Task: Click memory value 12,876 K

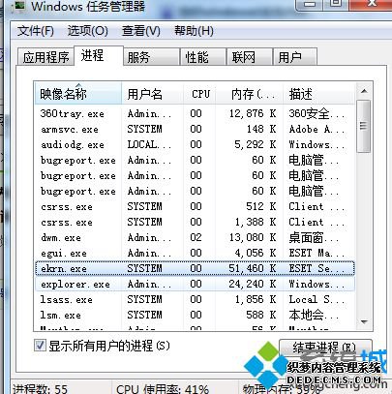Action: [253, 113]
